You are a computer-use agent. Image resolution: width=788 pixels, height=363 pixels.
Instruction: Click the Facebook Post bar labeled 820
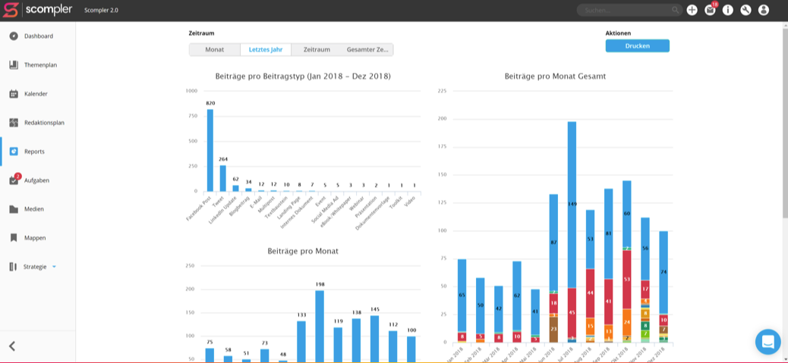[x=210, y=150]
